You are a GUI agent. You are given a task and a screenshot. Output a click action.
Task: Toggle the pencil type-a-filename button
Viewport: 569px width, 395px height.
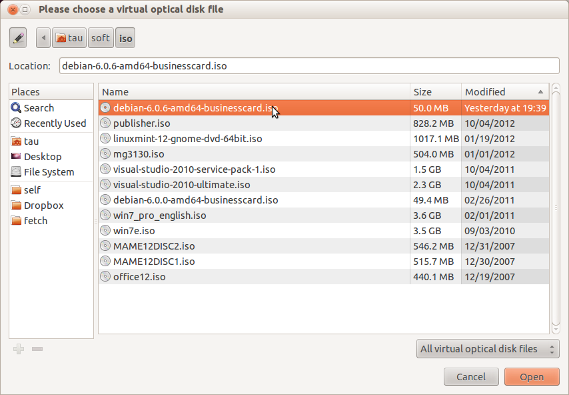tap(18, 38)
